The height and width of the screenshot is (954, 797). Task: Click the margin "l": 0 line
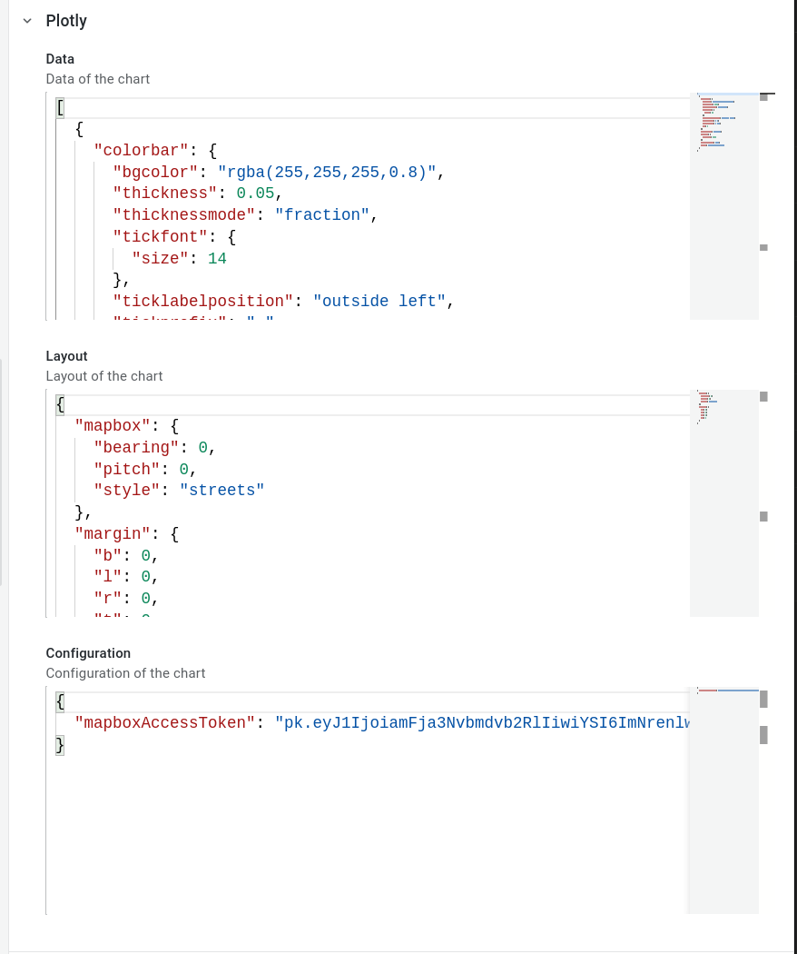pyautogui.click(x=126, y=577)
